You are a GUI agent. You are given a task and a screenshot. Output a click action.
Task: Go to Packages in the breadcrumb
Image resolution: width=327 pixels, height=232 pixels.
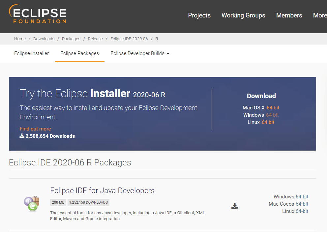[71, 39]
